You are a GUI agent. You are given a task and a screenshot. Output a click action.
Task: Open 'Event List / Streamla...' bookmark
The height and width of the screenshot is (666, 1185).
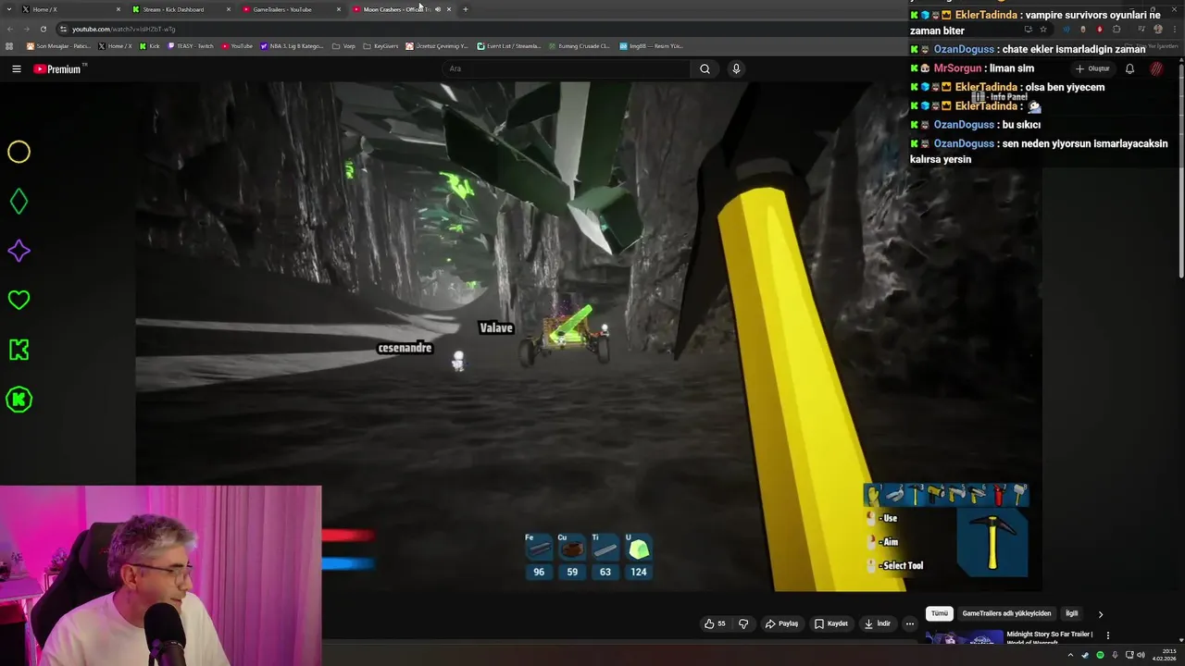[509, 46]
